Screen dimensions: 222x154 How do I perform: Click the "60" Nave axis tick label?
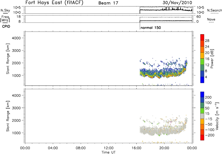pyautogui.click(x=198, y=17)
